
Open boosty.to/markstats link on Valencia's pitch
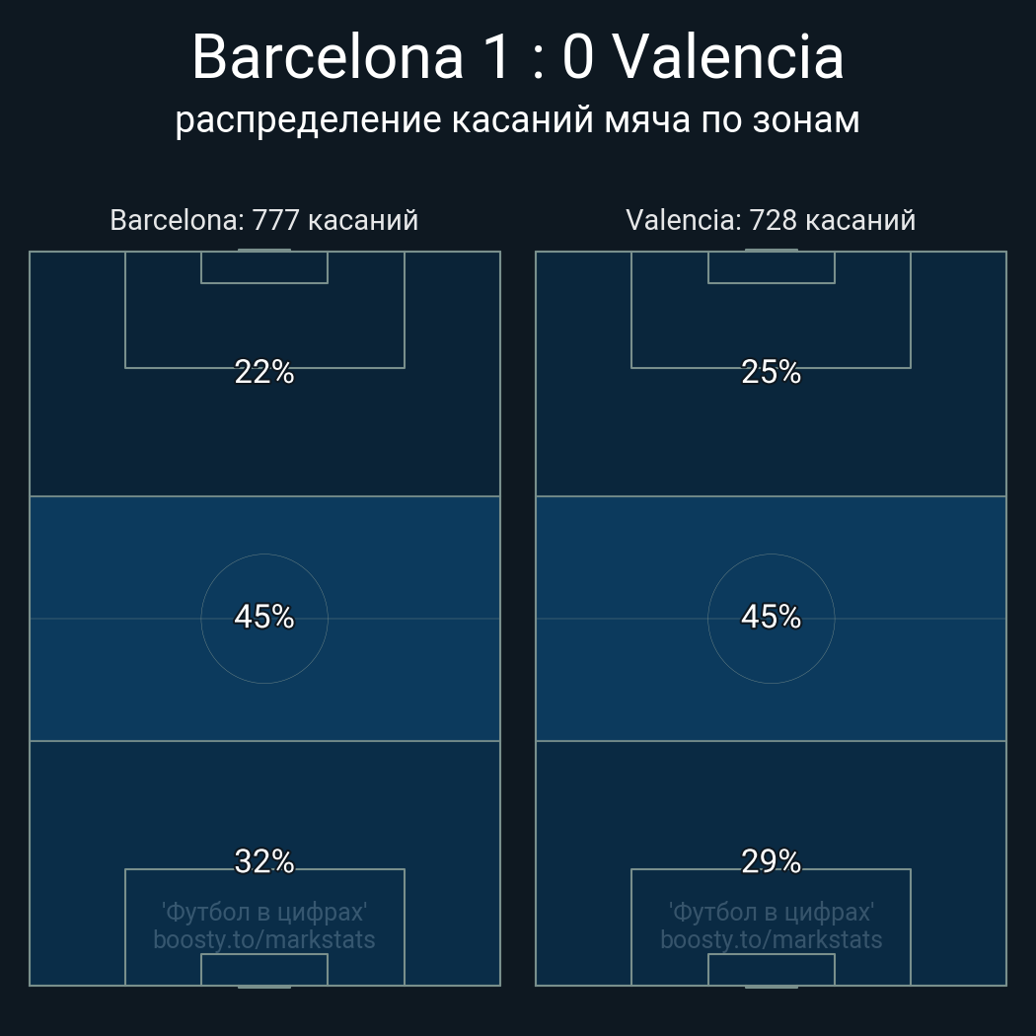pos(771,939)
